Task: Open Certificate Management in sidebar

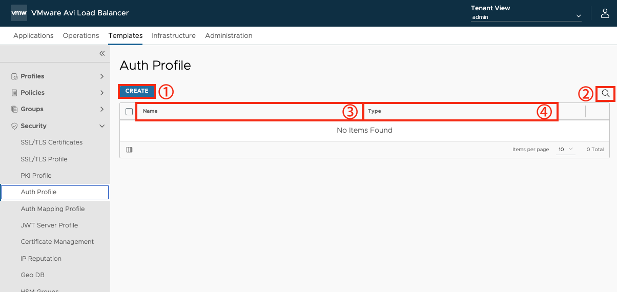Action: 57,242
